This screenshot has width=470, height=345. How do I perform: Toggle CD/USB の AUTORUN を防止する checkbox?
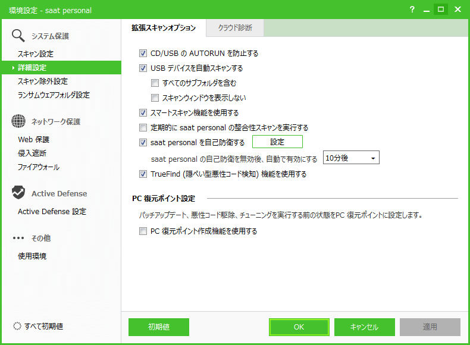point(143,54)
